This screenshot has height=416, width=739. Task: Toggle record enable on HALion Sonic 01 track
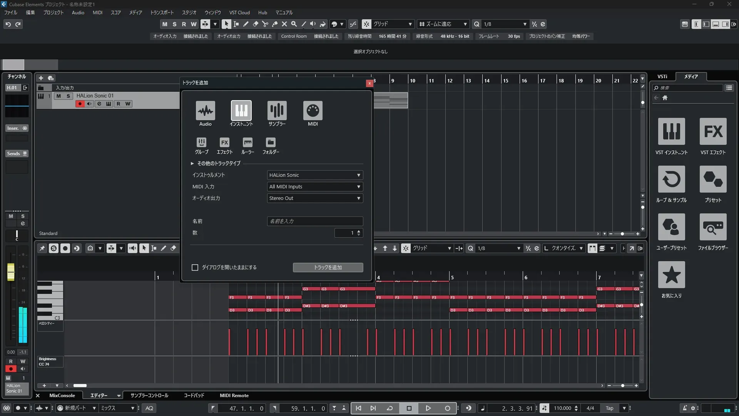(x=80, y=104)
